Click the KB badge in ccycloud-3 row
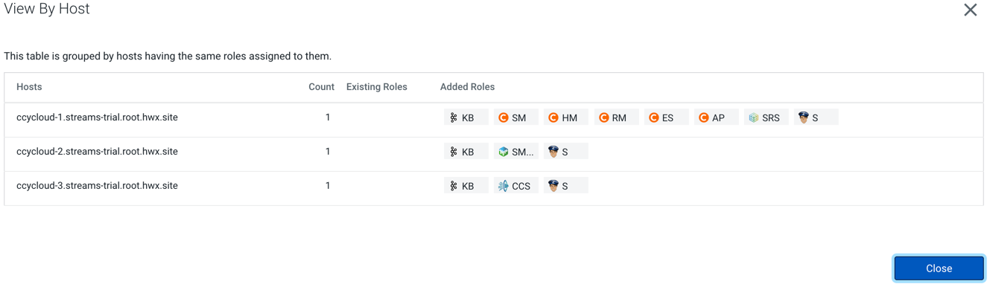Image resolution: width=990 pixels, height=287 pixels. [x=466, y=186]
